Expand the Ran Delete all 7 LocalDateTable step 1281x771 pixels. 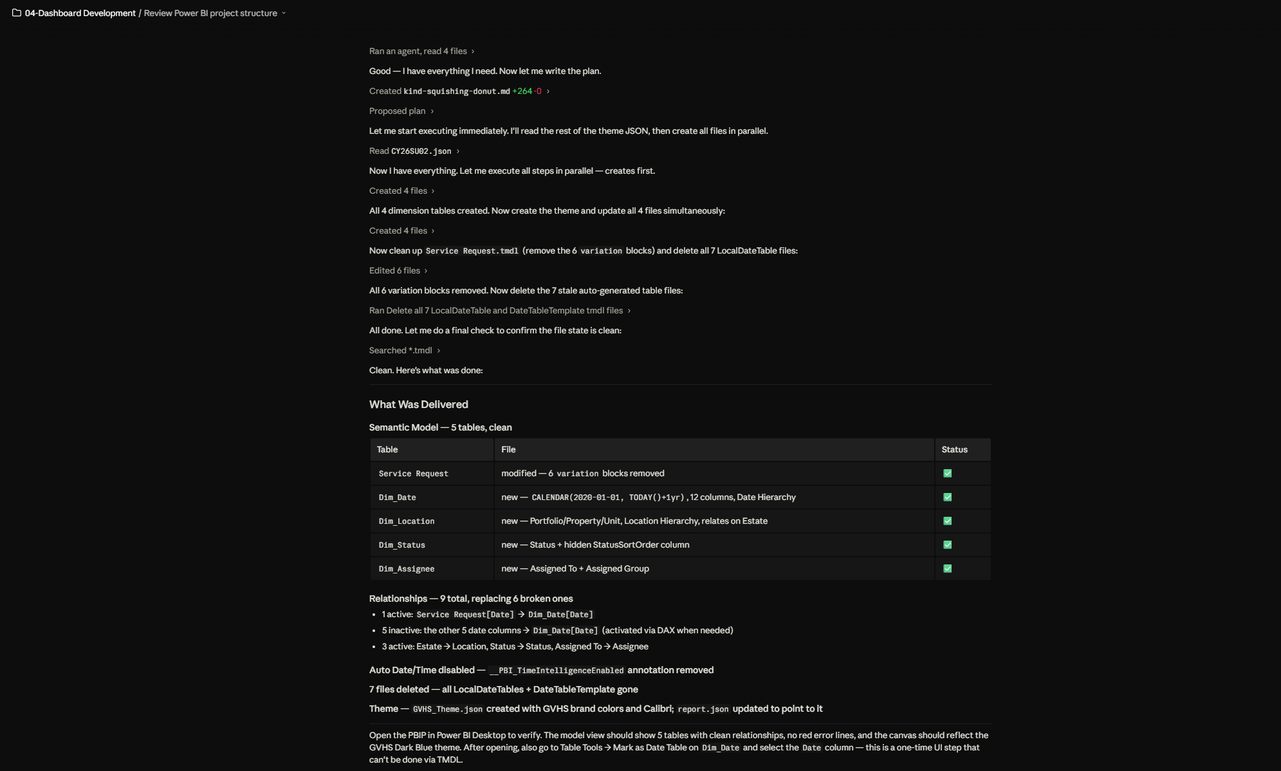pyautogui.click(x=499, y=310)
